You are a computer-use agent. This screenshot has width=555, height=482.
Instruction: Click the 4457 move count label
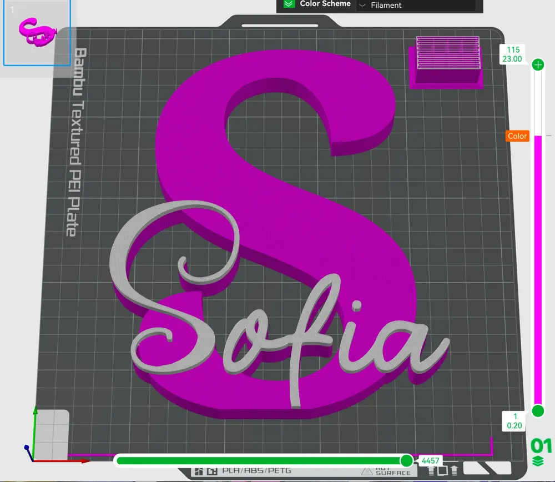tap(431, 460)
